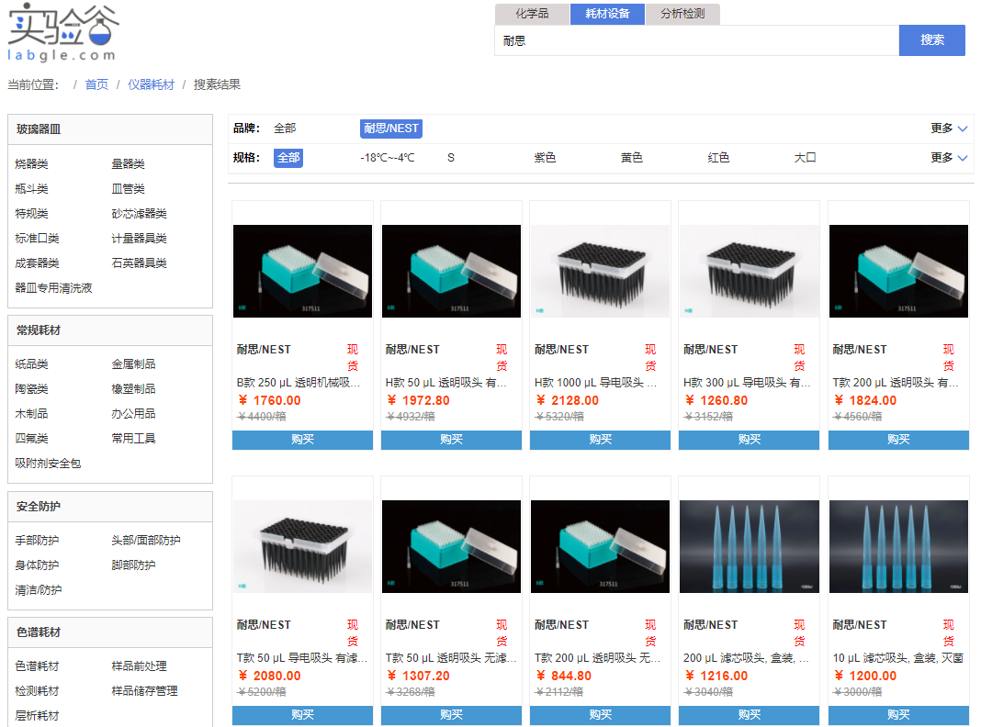Filter by 黄色 spec
The image size is (981, 727).
click(632, 158)
